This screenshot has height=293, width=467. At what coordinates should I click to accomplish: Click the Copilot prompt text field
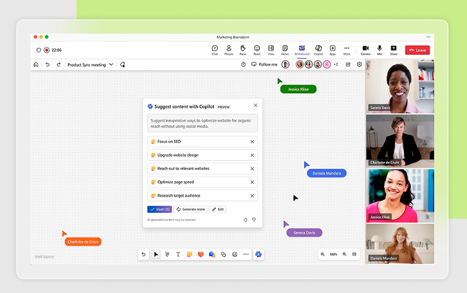(x=203, y=123)
